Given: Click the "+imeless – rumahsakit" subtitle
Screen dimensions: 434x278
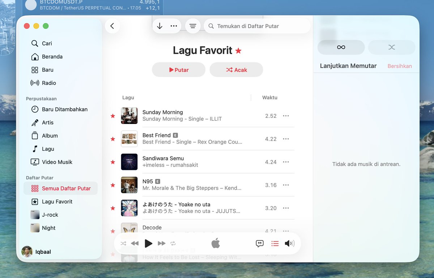Looking at the screenshot, I should point(170,165).
